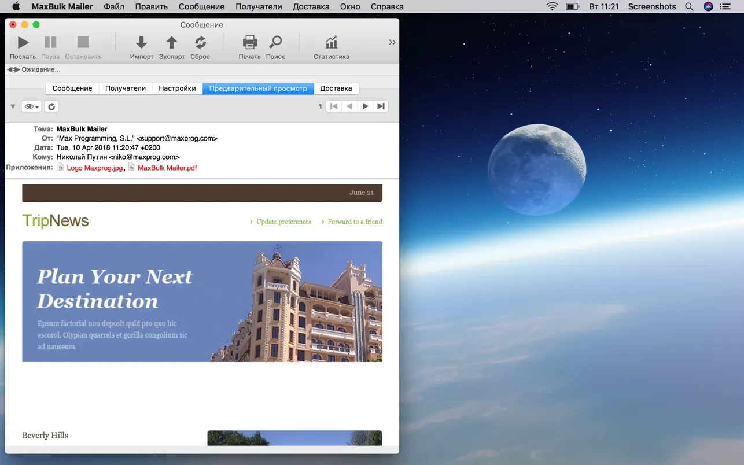Click the Импорт (Import) toolbar icon
The height and width of the screenshot is (465, 744).
(x=141, y=43)
